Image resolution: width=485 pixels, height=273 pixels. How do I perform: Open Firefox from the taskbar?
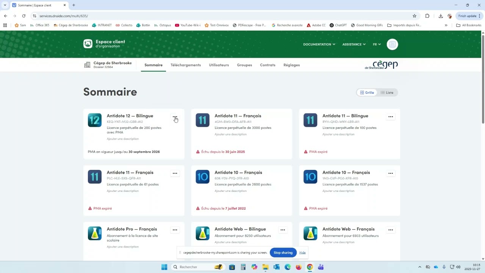[299, 267]
